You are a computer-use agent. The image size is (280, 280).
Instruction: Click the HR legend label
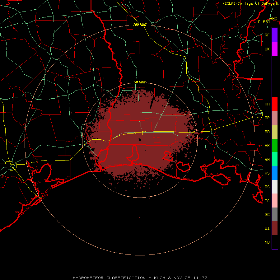(267, 146)
